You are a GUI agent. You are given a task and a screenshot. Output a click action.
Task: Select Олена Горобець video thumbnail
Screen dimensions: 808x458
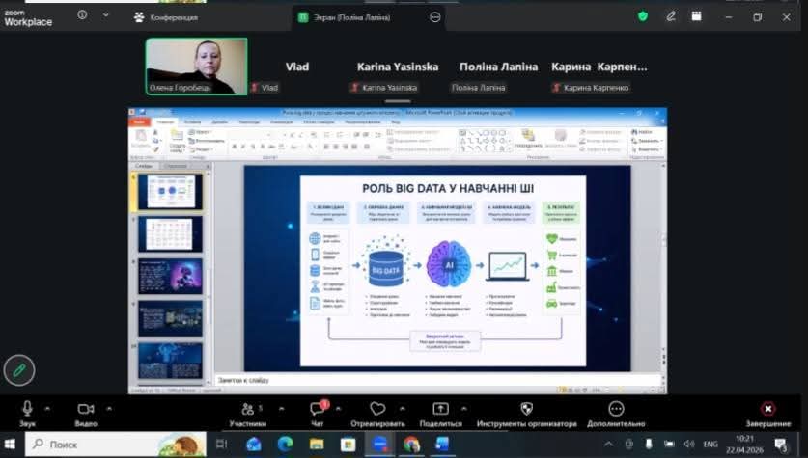click(x=196, y=66)
